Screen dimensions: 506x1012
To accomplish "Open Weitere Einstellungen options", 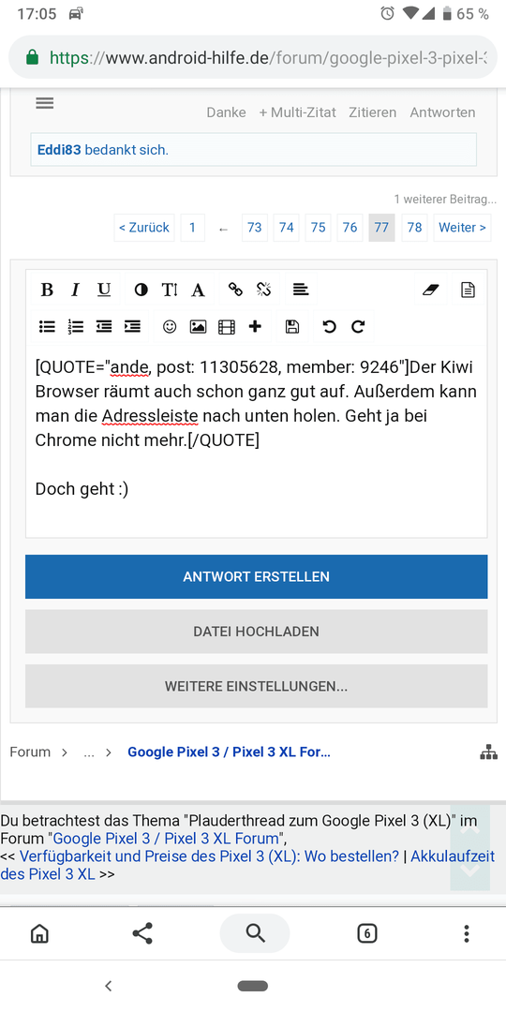I will pyautogui.click(x=256, y=686).
